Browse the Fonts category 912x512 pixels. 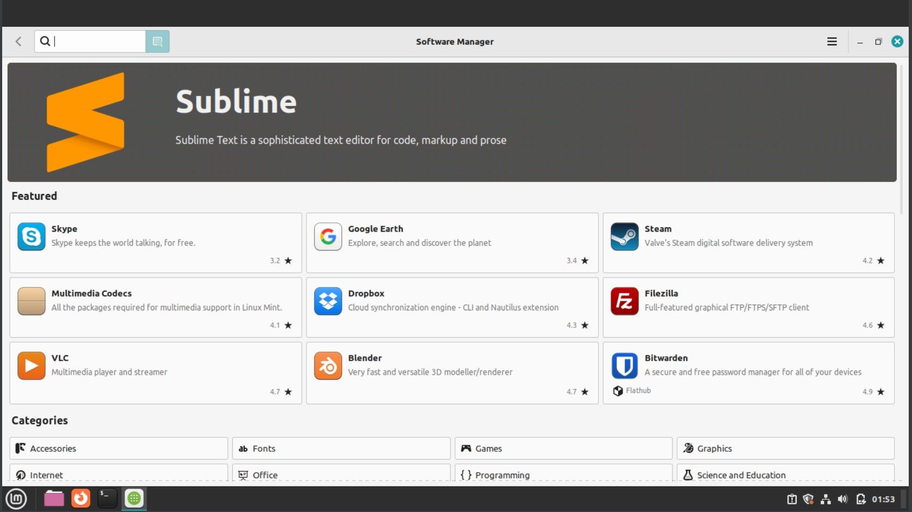(340, 448)
